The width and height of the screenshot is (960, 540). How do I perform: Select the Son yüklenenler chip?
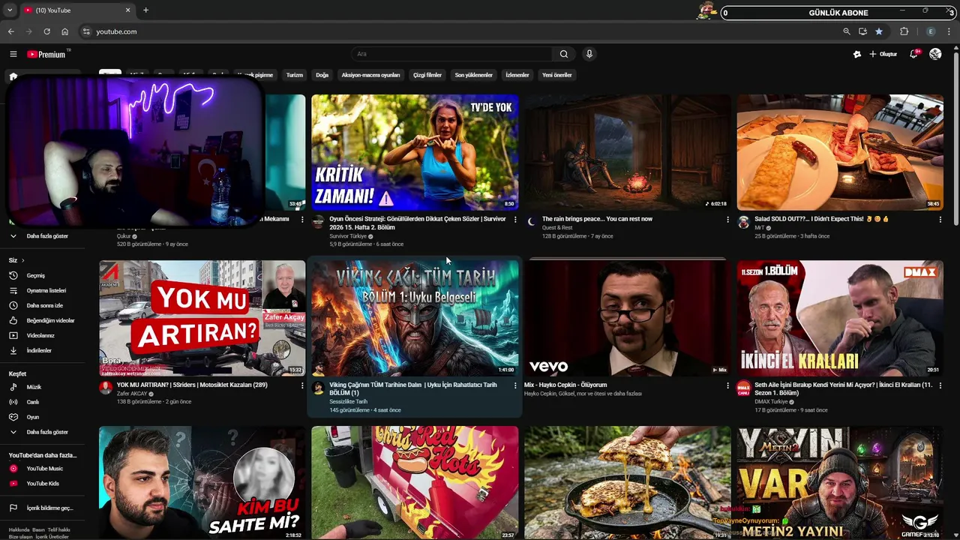pos(473,75)
